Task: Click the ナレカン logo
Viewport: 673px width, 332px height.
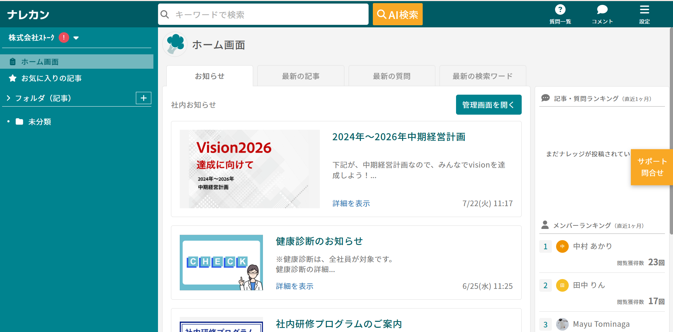Action: coord(28,15)
